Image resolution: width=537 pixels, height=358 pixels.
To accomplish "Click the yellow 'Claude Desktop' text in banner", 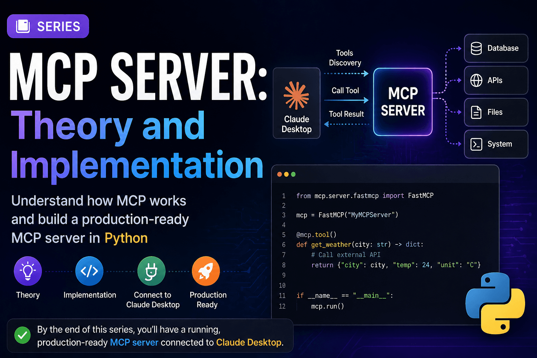I will click(x=249, y=343).
